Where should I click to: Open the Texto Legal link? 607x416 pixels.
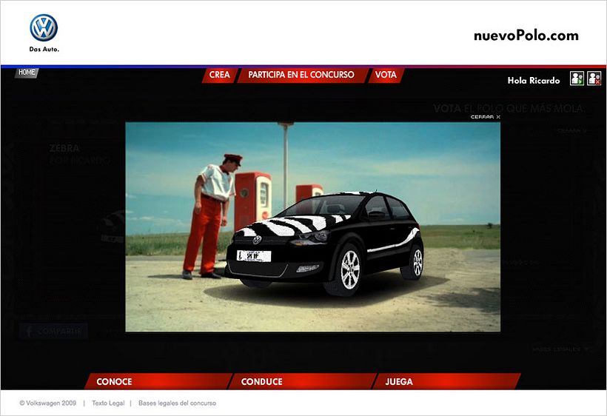108,403
